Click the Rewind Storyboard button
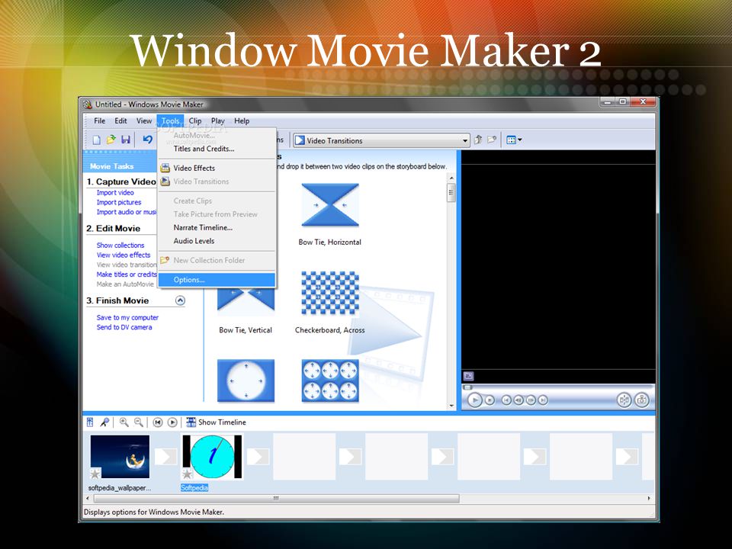Screen dimensions: 732x549 tap(158, 422)
